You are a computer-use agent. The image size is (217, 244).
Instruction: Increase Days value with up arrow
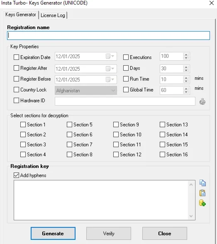tap(186, 67)
